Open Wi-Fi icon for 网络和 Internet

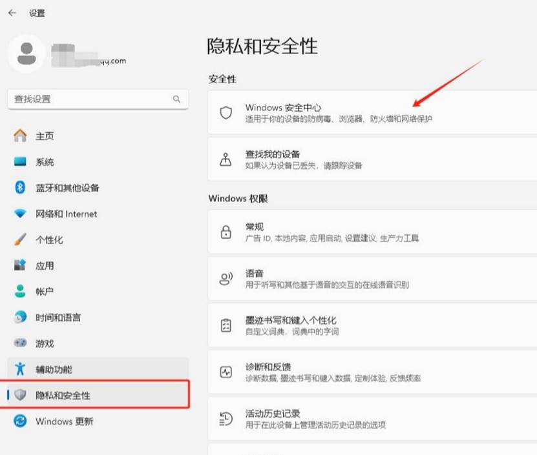click(20, 214)
